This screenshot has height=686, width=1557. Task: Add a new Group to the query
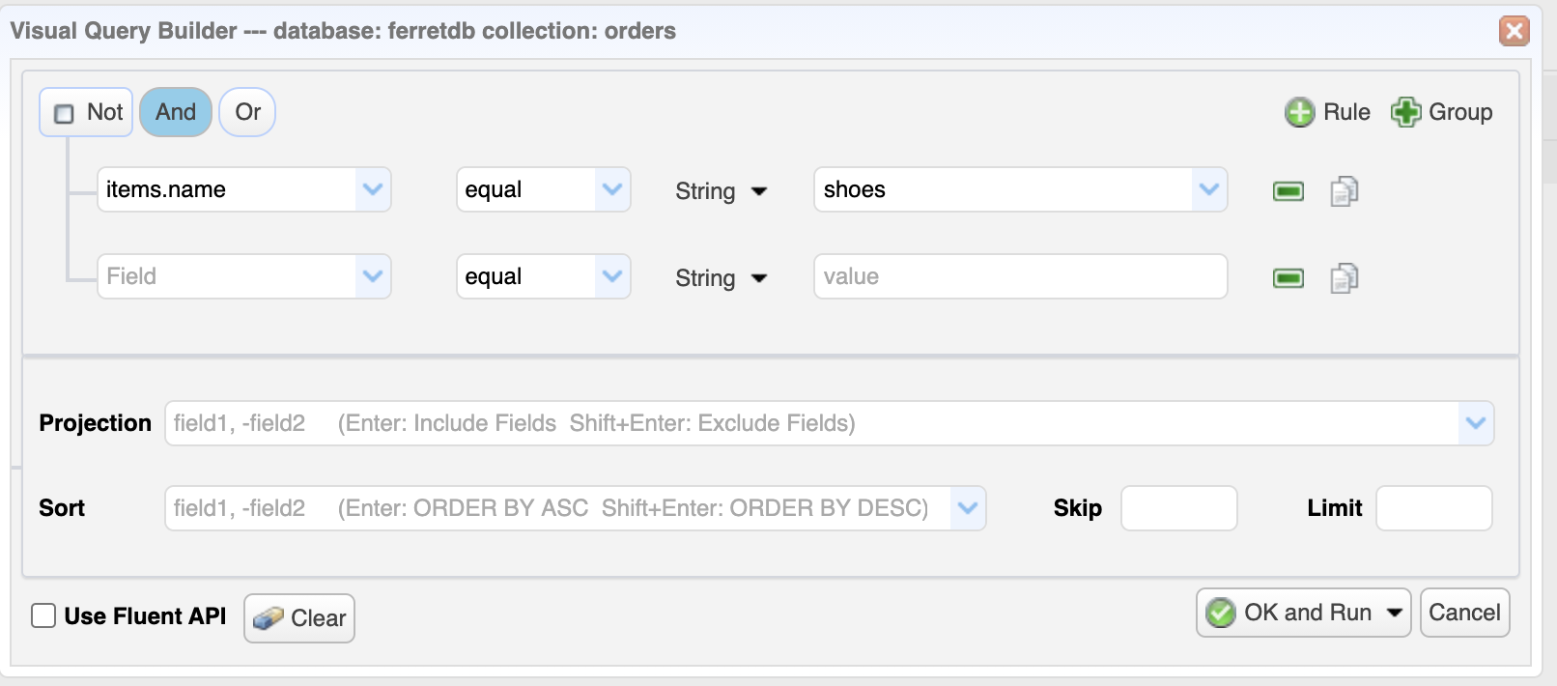pyautogui.click(x=1441, y=112)
